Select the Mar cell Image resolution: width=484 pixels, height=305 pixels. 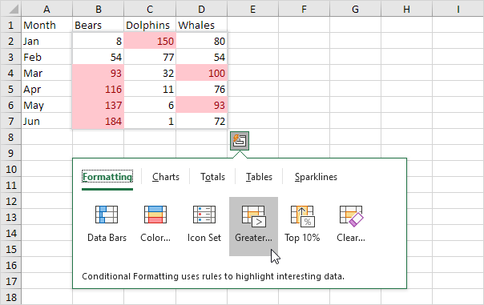pyautogui.click(x=47, y=73)
